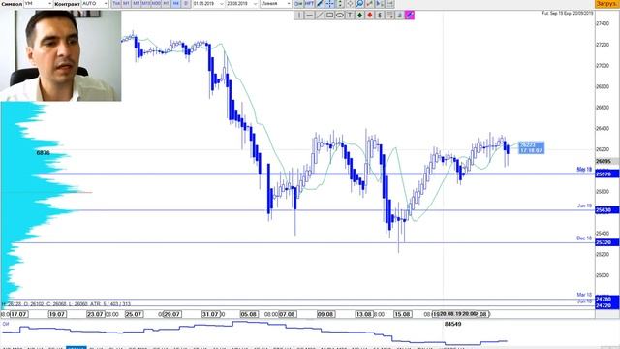Open the Символ YM dropdown

pos(39,4)
